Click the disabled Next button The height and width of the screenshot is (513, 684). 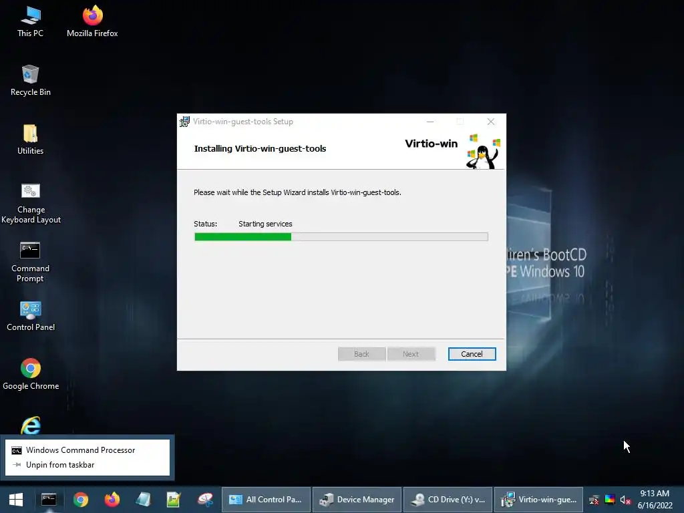tap(411, 354)
